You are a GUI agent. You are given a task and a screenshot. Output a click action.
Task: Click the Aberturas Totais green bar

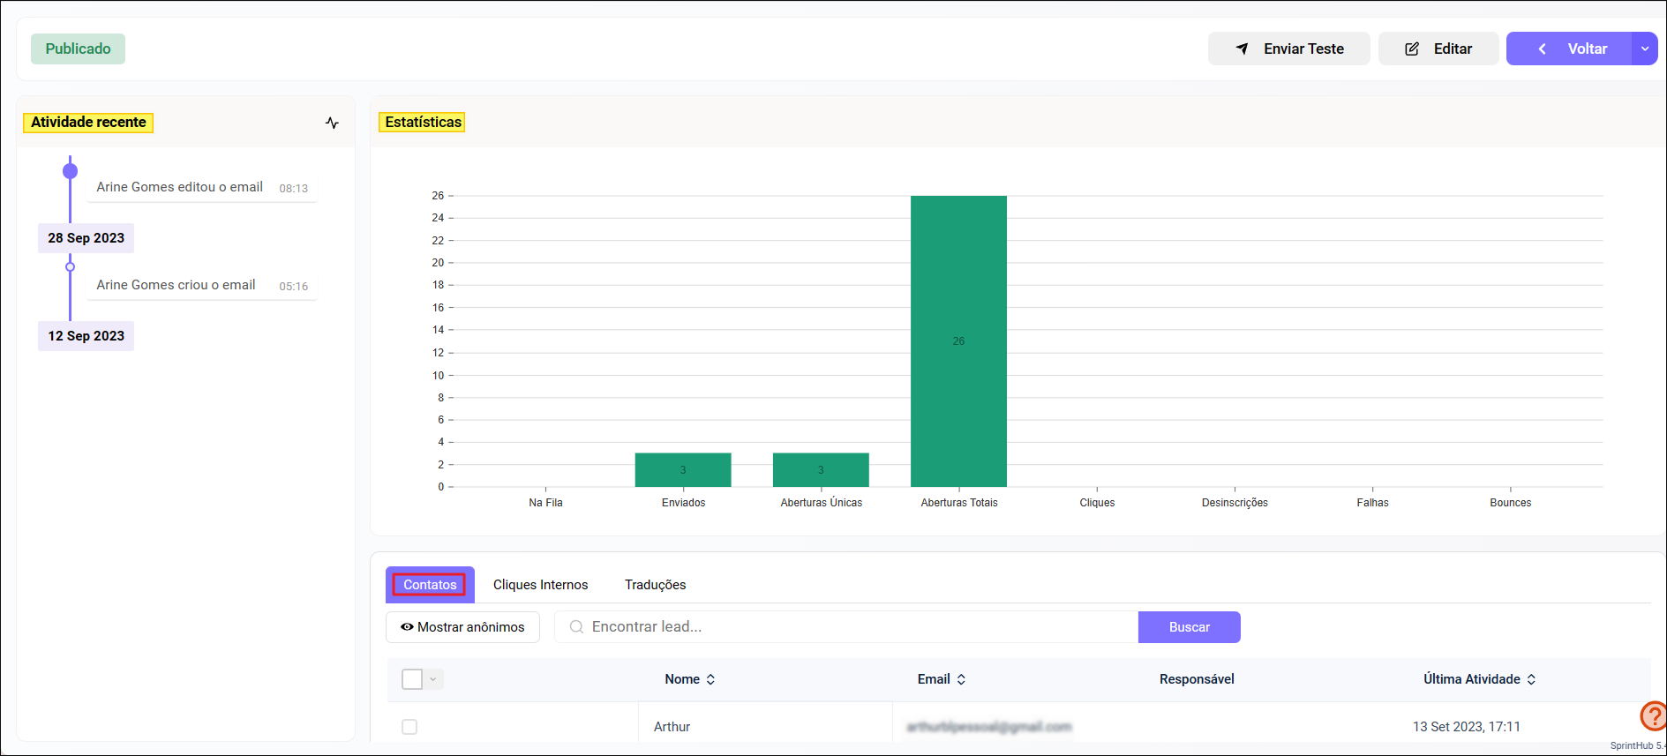958,341
